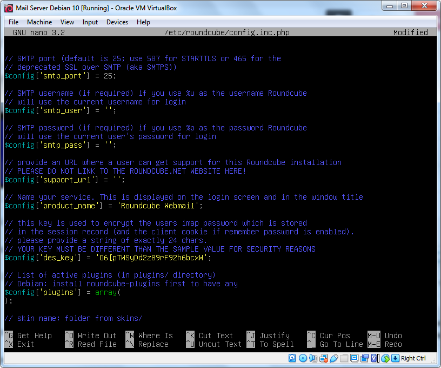This screenshot has width=441, height=368.
Task: Click the shared folders status icon
Action: click(344, 358)
